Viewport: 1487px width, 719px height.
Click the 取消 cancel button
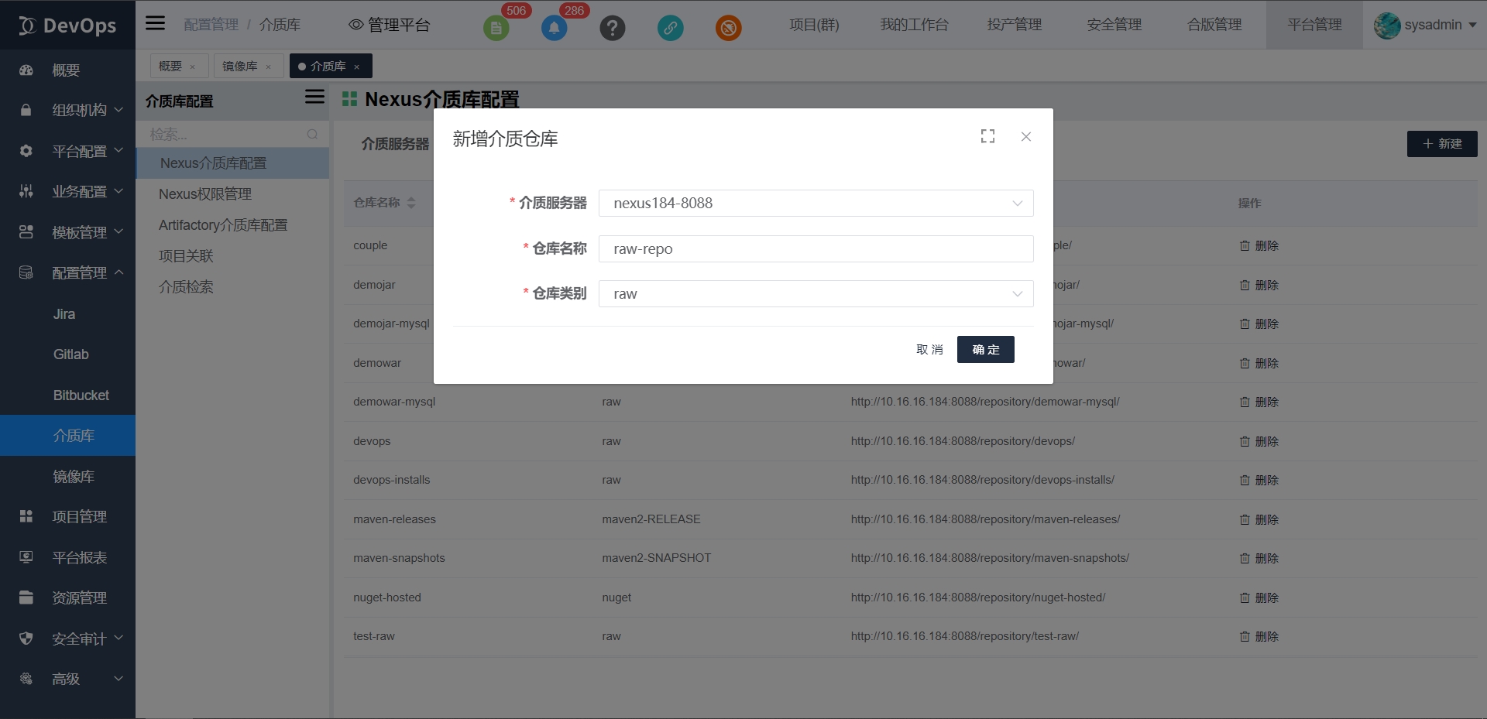tap(929, 350)
